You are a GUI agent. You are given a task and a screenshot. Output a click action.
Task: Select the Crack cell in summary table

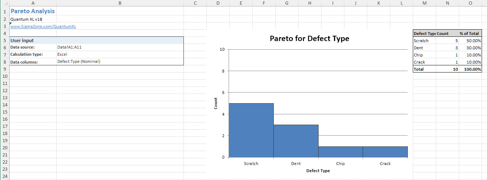[x=424, y=62]
